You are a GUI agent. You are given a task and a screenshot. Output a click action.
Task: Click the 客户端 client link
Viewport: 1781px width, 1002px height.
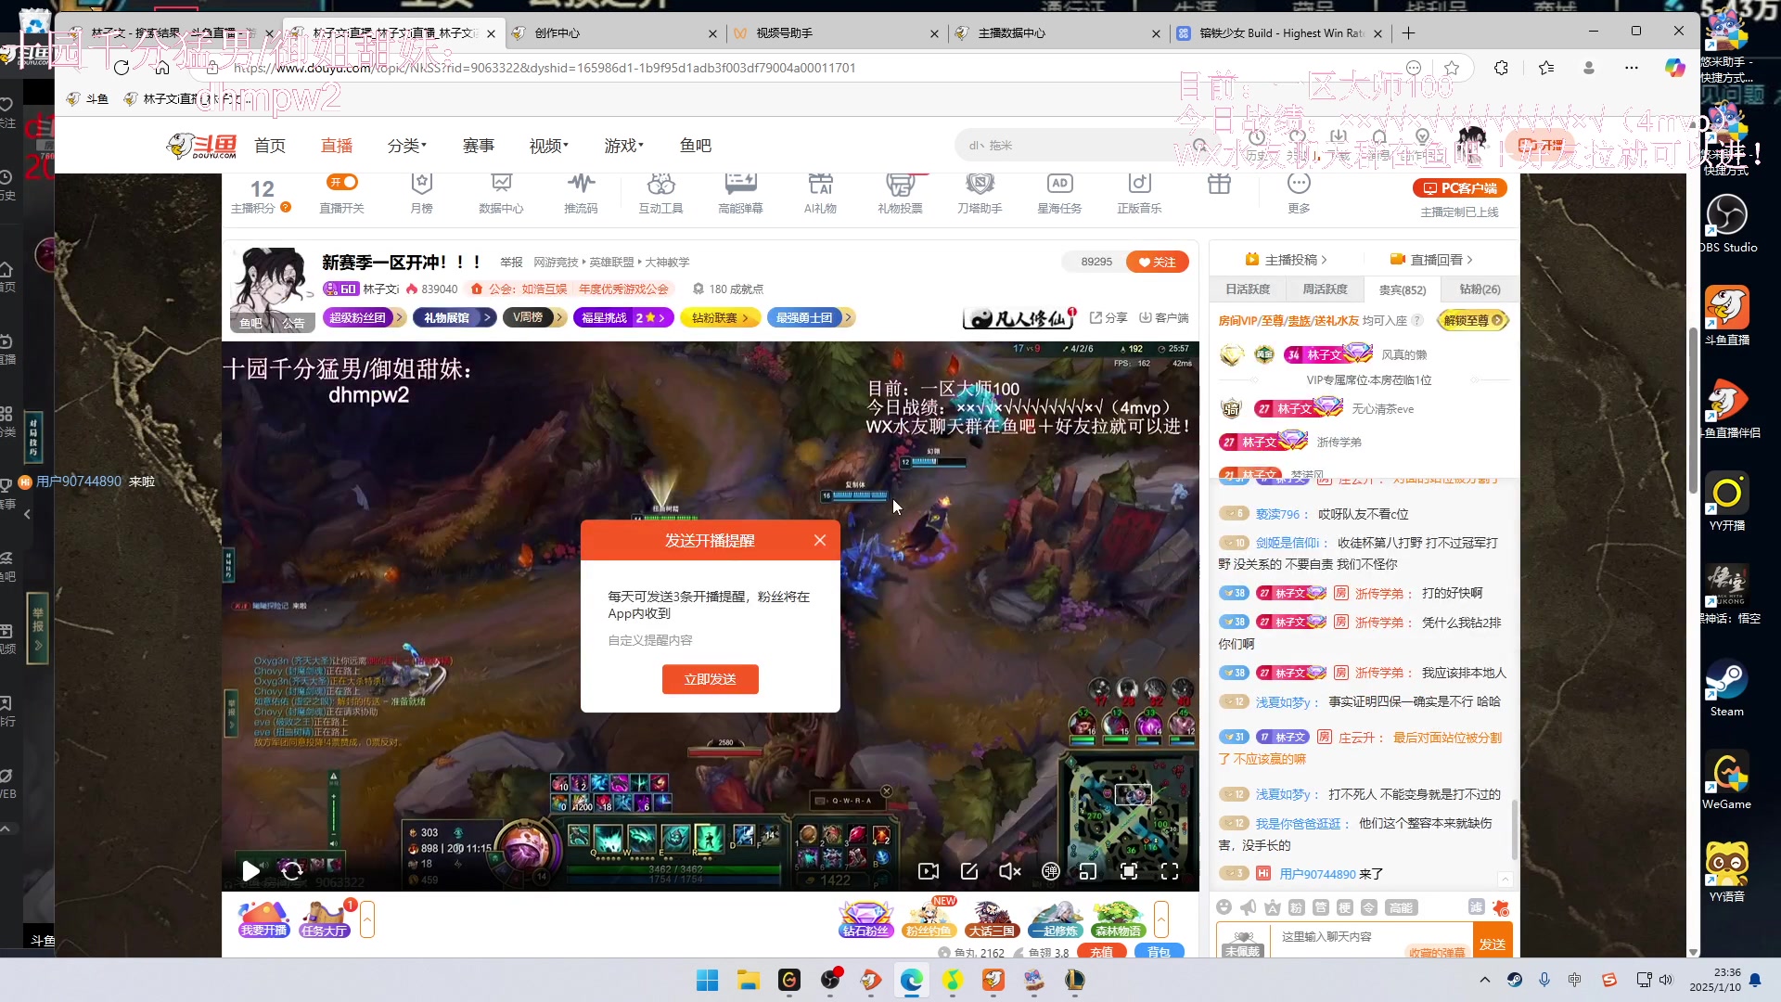coord(1164,317)
